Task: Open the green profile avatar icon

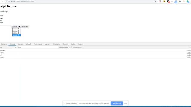Action: click(188, 1)
